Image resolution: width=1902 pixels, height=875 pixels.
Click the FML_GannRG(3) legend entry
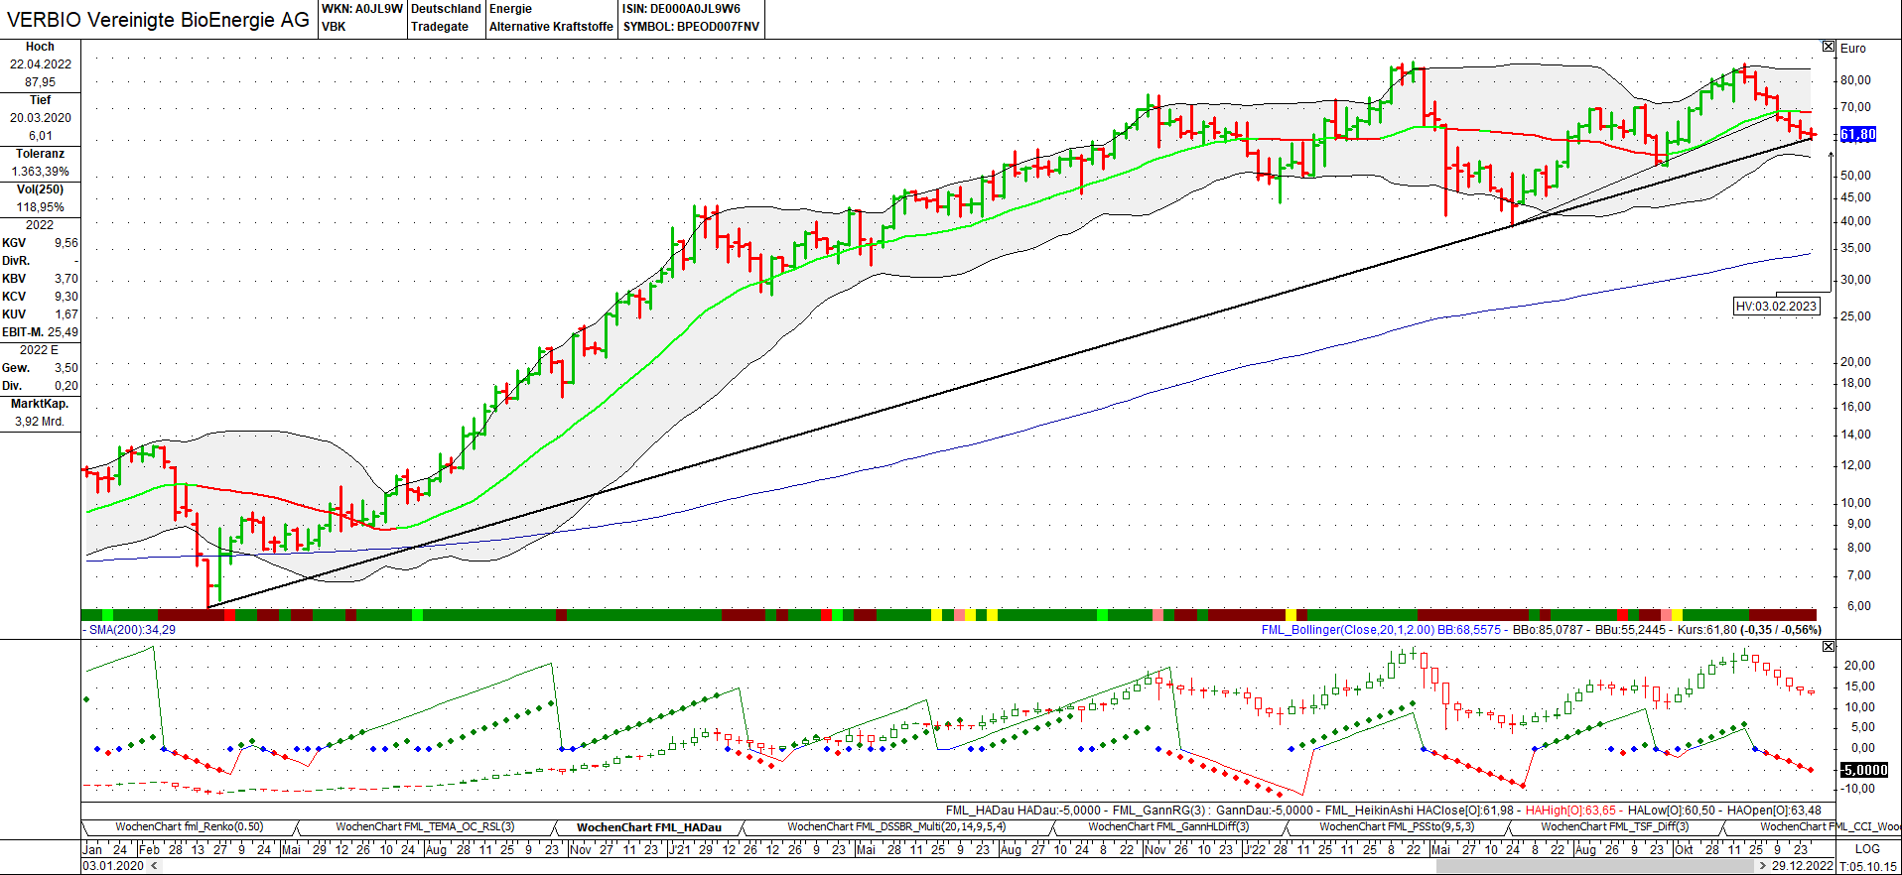[x=1160, y=811]
